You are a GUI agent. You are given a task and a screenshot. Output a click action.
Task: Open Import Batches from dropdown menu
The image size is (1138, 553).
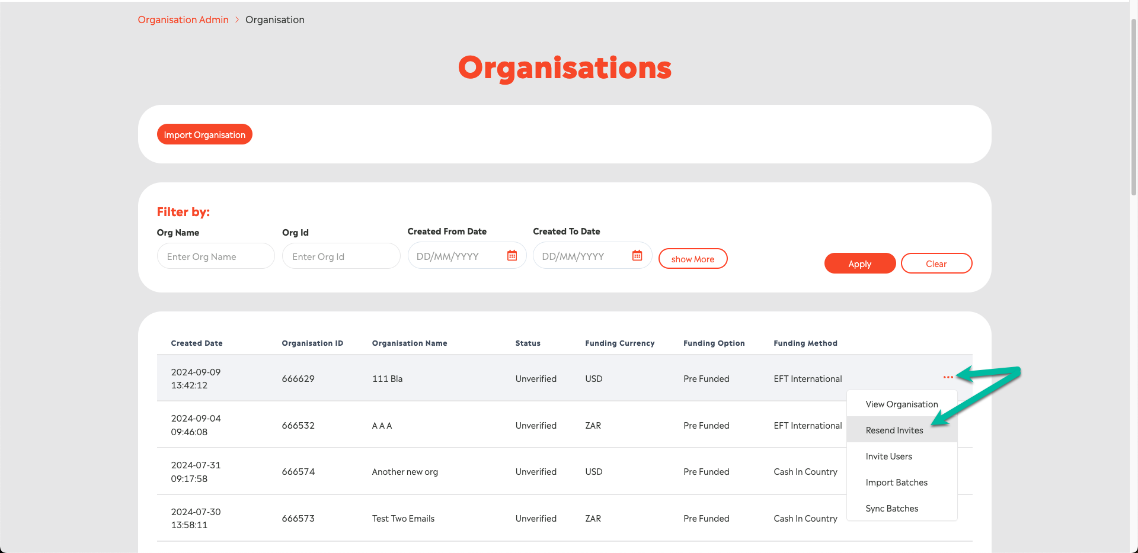[x=896, y=483]
